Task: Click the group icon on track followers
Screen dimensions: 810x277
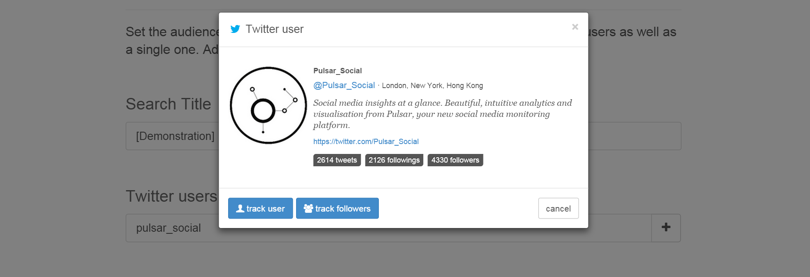Action: (308, 209)
